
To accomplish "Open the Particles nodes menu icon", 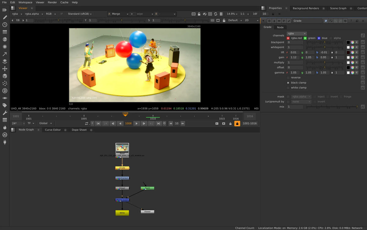I will [x=5, y=83].
